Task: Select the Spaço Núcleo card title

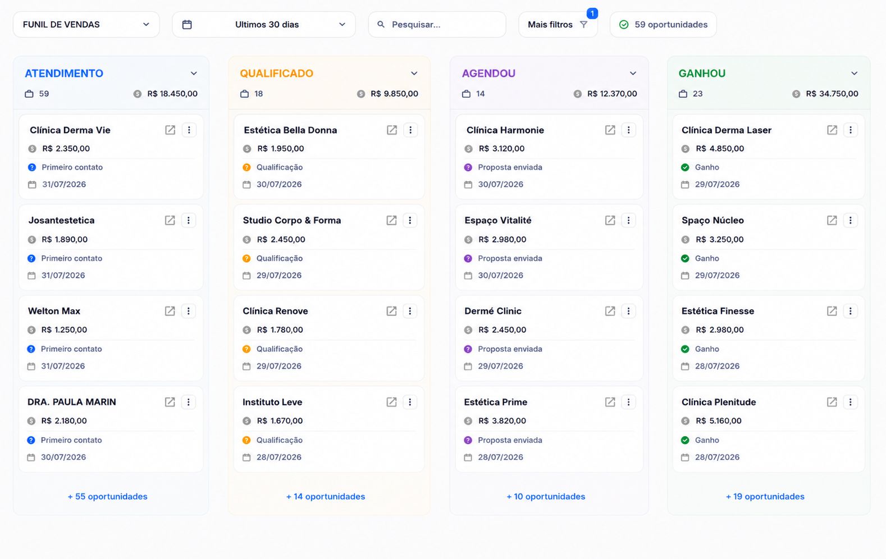Action: (713, 221)
